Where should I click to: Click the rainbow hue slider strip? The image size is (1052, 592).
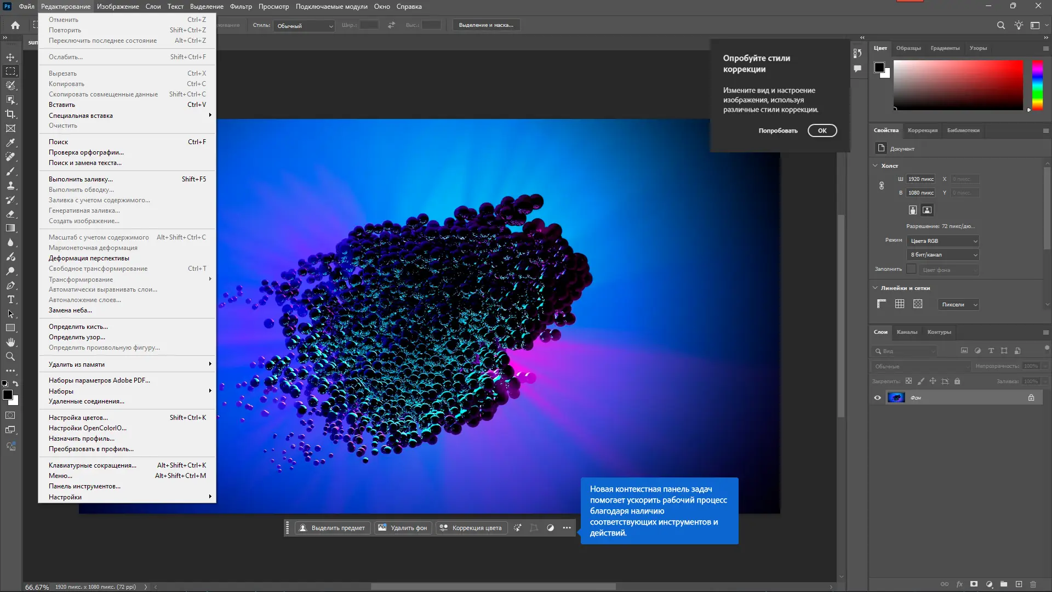click(1037, 85)
